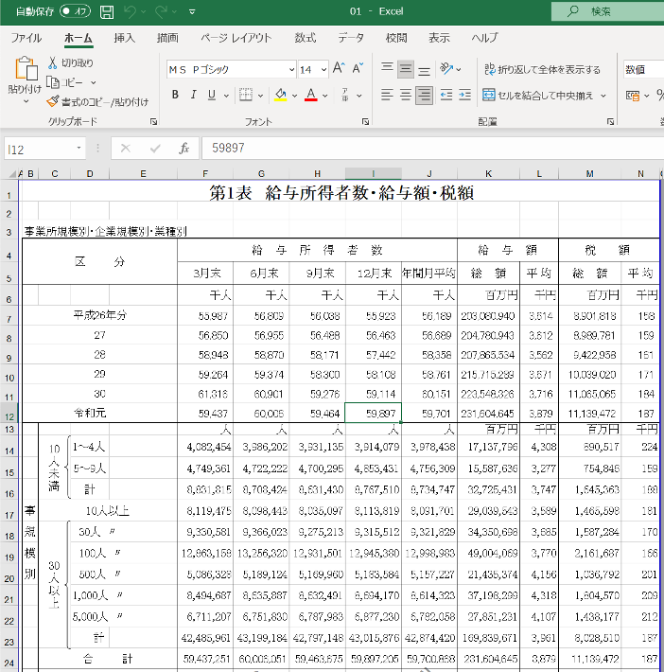
Task: Expand the Name Box dropdown arrow
Action: 79,149
